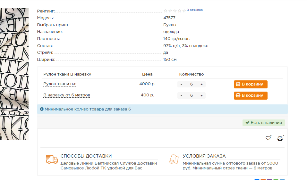Click the fabric roll icon by Условия заказа
Viewport: 307px width, 180px height.
174,159
